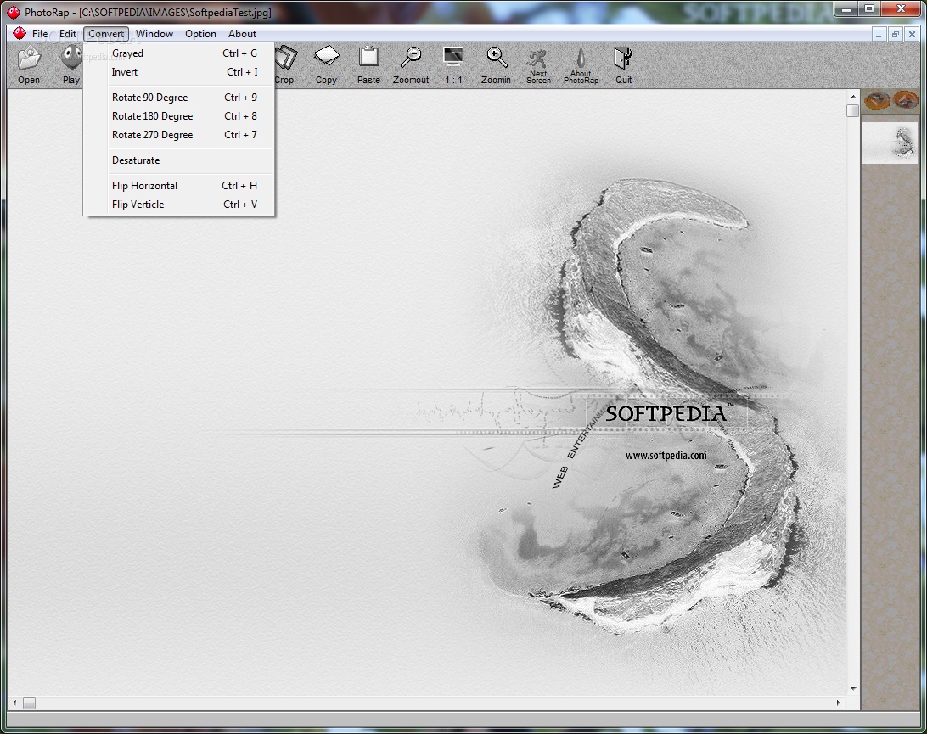
Task: Click vertical scrollbar down arrow
Action: [x=852, y=688]
